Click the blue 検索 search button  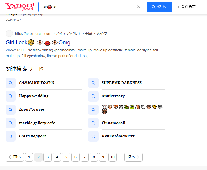160,7
